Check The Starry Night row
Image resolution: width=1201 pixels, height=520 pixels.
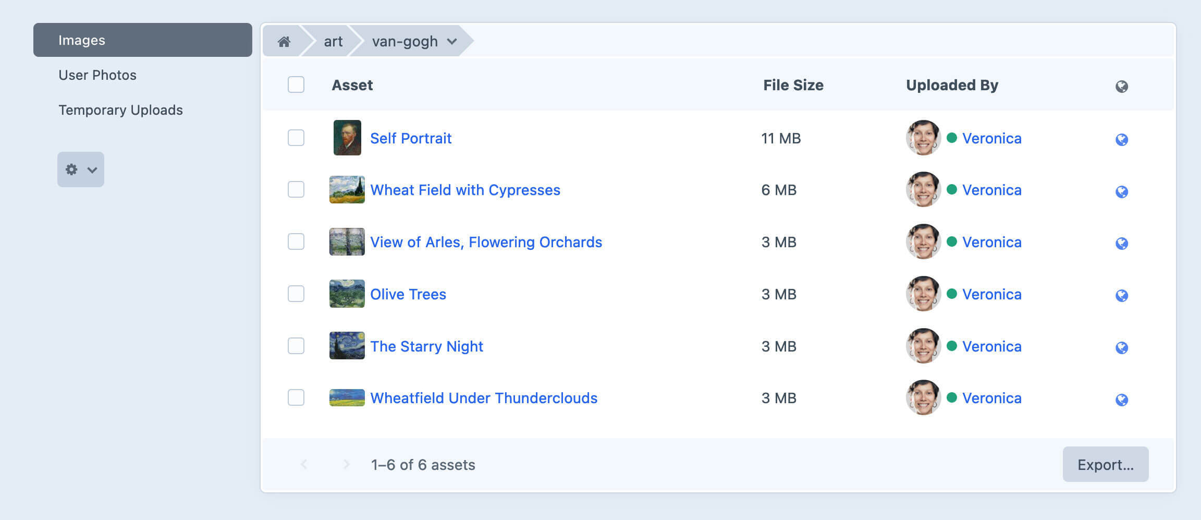click(296, 346)
